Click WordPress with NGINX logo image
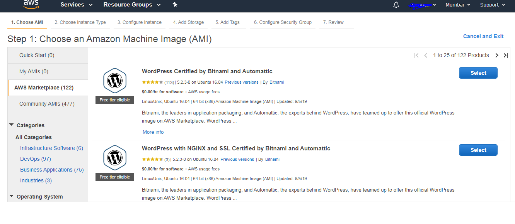 115,158
